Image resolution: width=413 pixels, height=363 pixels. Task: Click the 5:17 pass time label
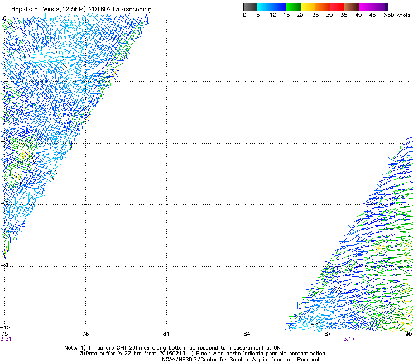click(349, 339)
